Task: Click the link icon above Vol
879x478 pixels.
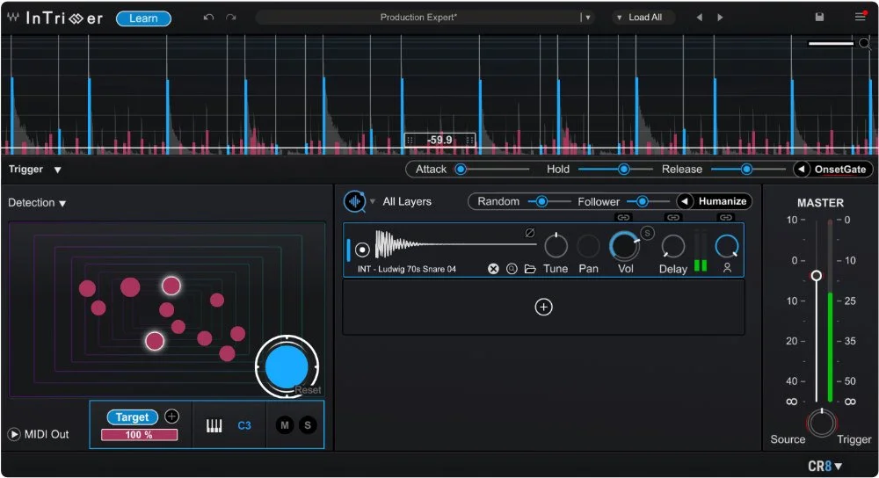Action: [x=623, y=217]
